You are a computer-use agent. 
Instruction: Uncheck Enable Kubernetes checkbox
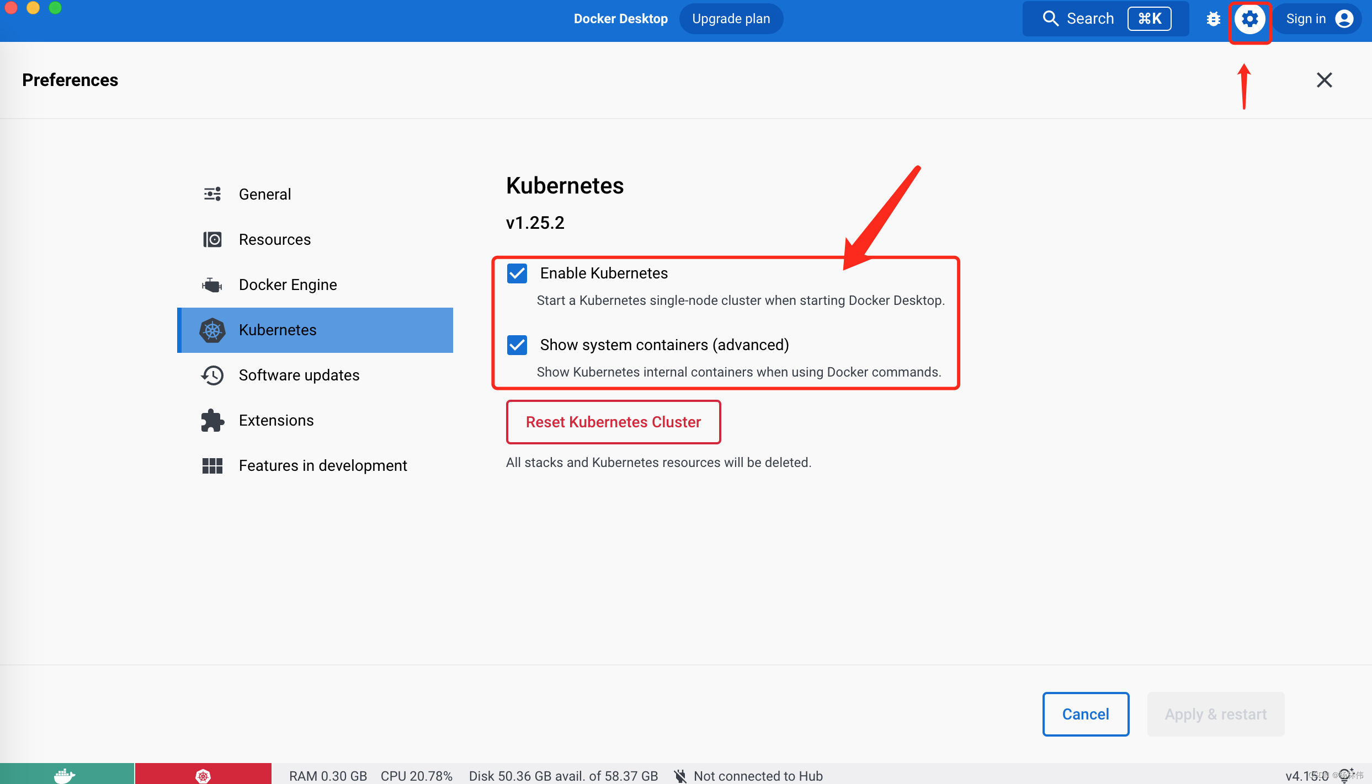pyautogui.click(x=517, y=273)
